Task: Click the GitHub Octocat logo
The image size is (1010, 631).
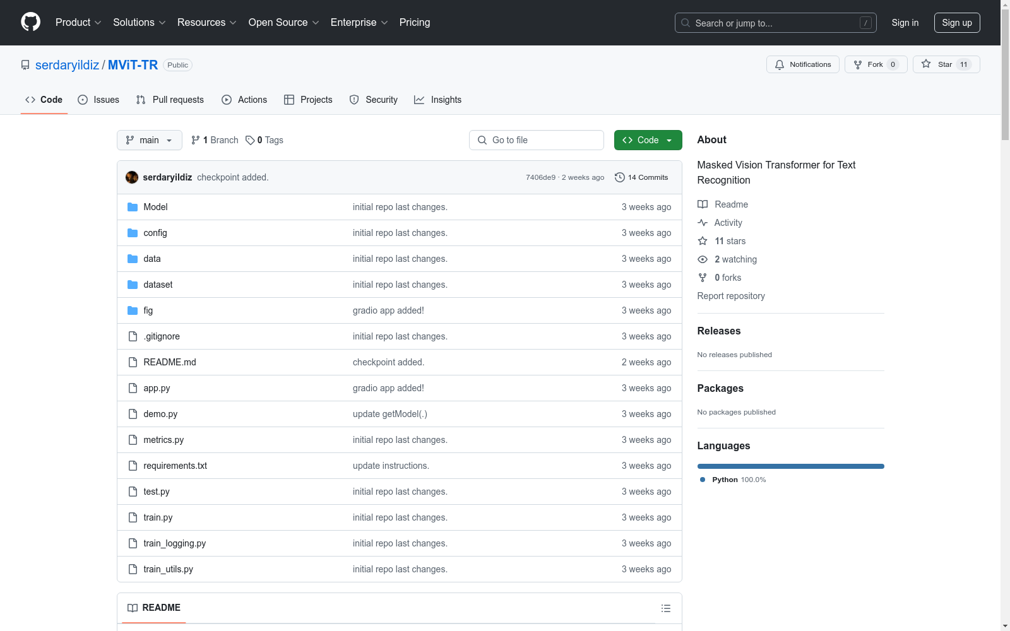Action: click(x=30, y=22)
